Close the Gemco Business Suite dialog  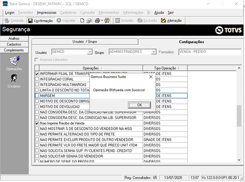pyautogui.click(x=151, y=77)
